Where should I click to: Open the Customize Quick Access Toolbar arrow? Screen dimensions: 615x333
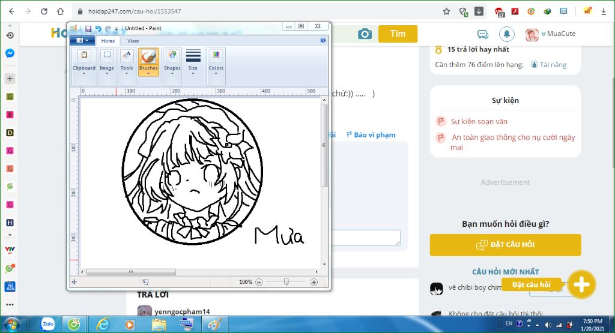coord(116,29)
